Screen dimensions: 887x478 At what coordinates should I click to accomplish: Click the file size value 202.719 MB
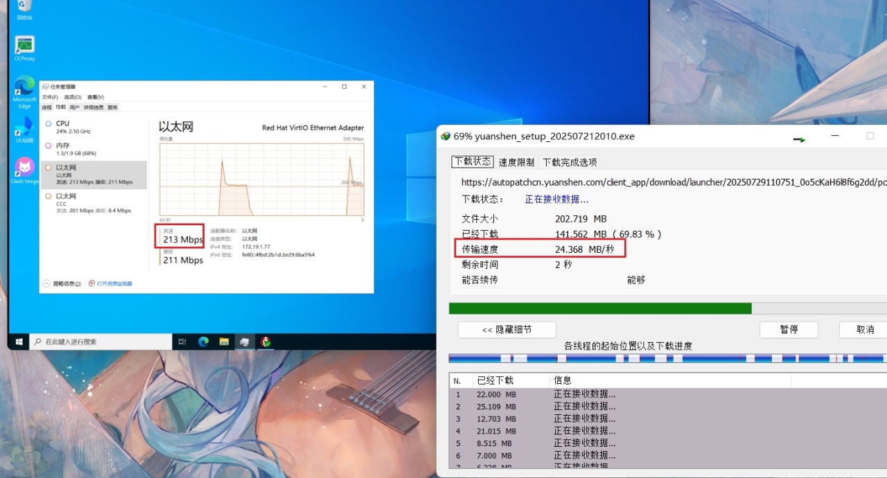581,219
